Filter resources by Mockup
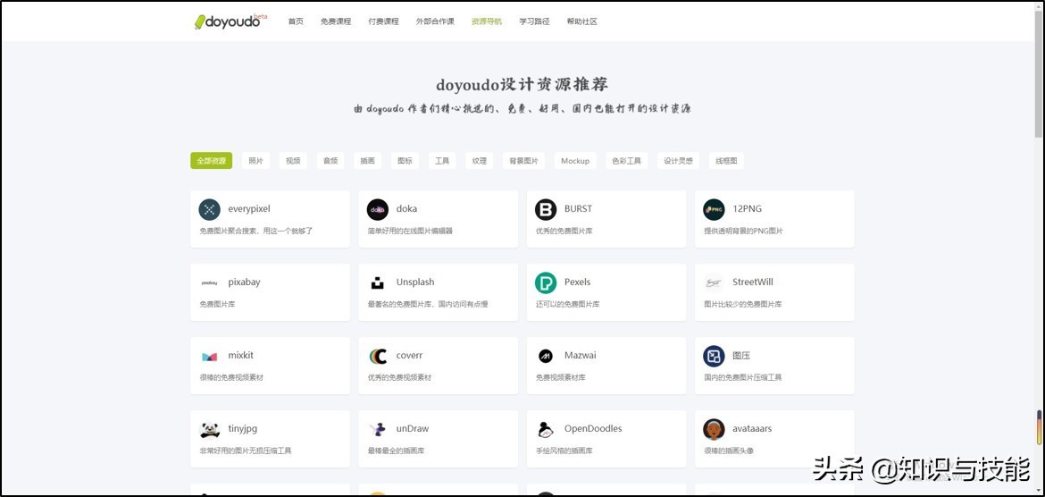 pyautogui.click(x=575, y=161)
